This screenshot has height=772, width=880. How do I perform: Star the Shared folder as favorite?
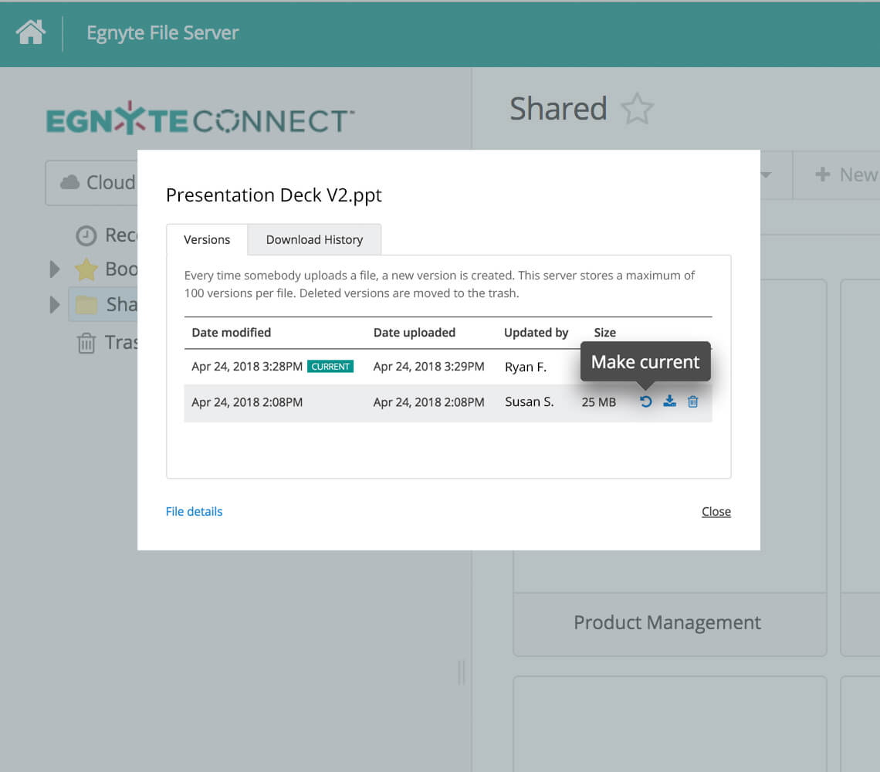pos(637,109)
